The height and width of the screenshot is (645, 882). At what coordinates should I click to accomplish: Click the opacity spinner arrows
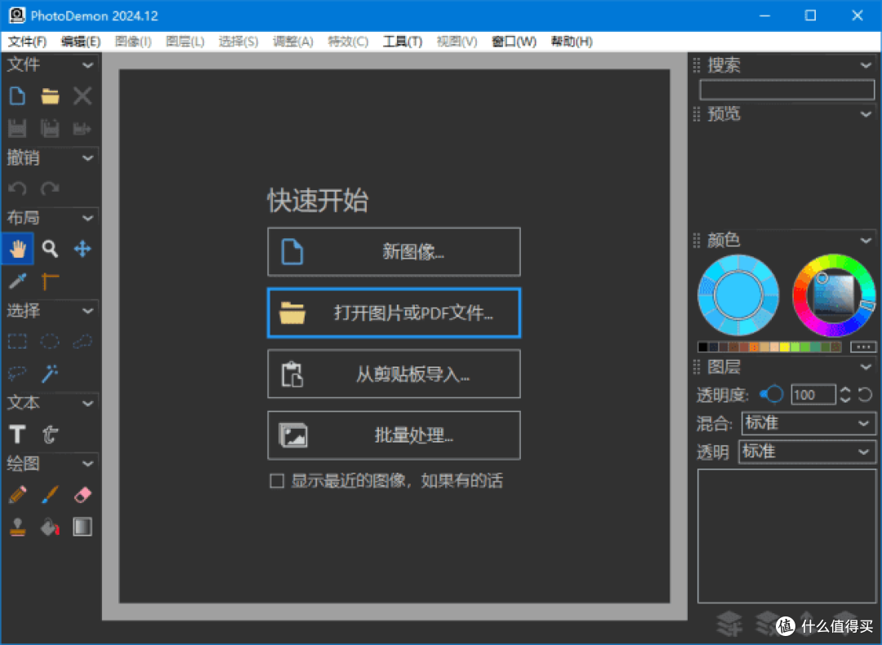coord(845,395)
